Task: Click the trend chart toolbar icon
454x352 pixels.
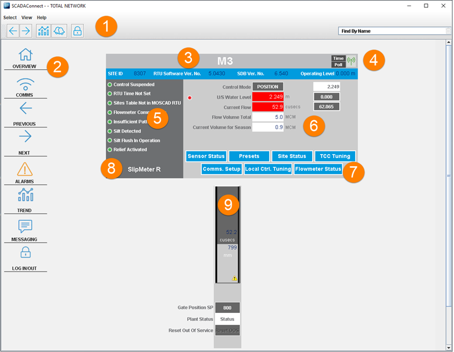Action: 44,31
